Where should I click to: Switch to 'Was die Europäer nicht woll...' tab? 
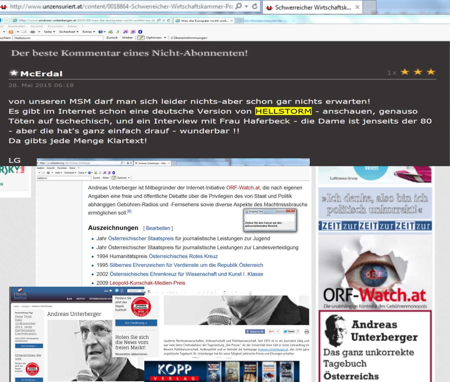[x=204, y=21]
